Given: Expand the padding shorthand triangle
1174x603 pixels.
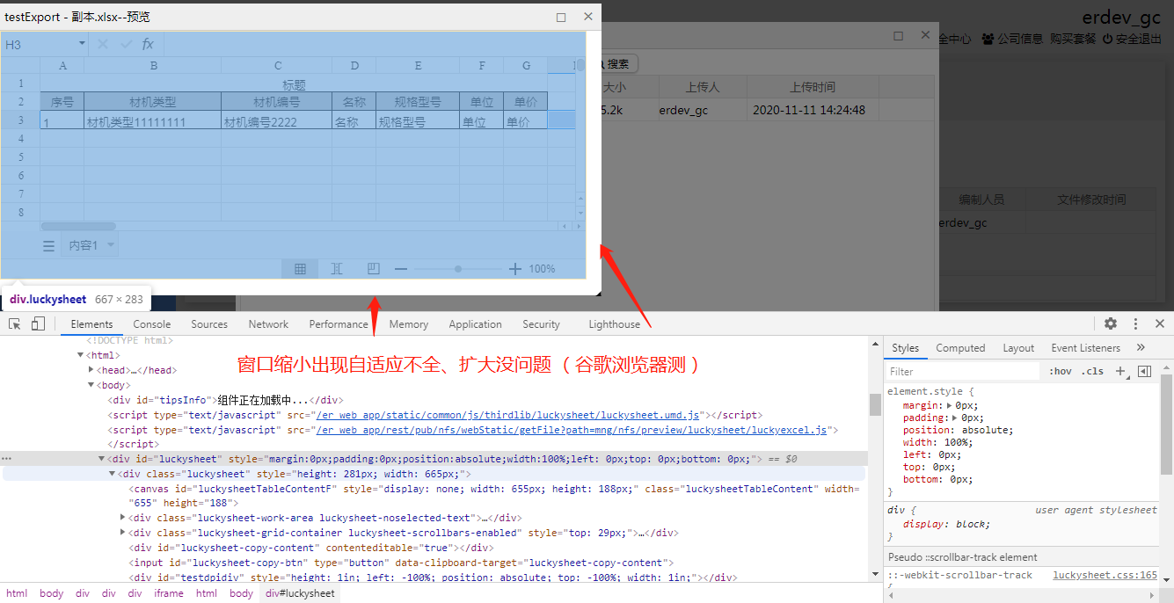Looking at the screenshot, I should (x=956, y=418).
